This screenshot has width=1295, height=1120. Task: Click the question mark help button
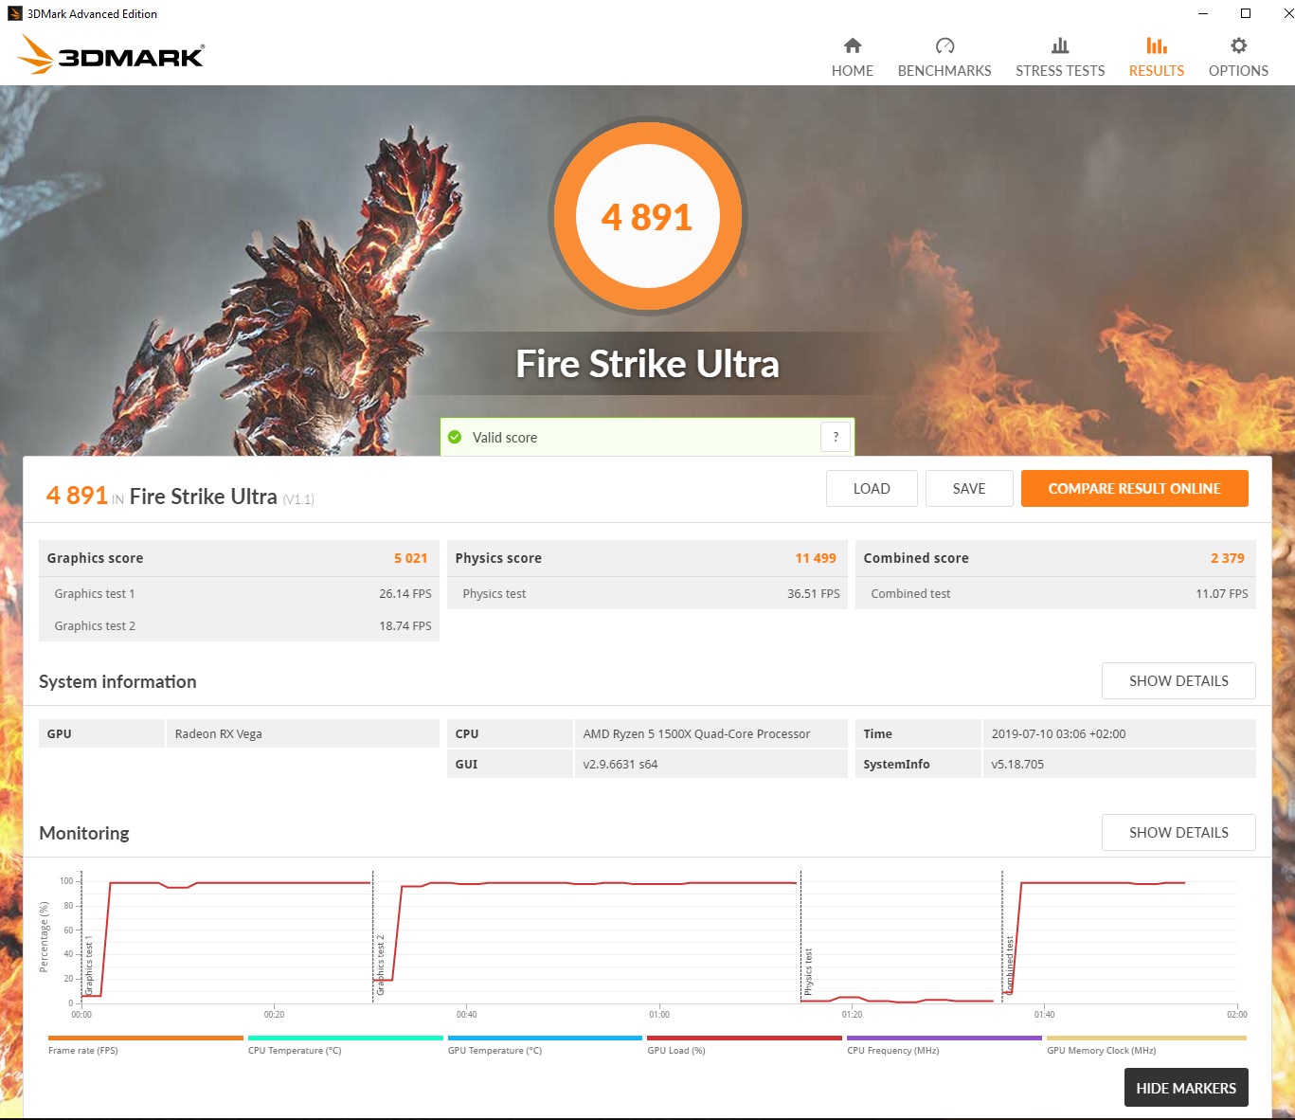pyautogui.click(x=836, y=437)
